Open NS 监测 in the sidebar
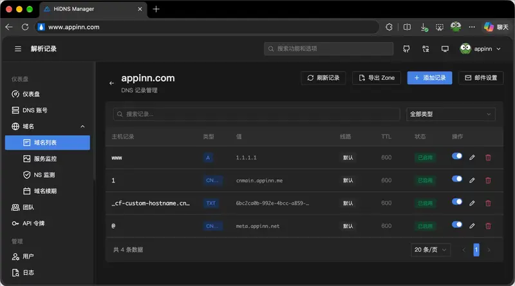515x286 pixels. click(47, 175)
